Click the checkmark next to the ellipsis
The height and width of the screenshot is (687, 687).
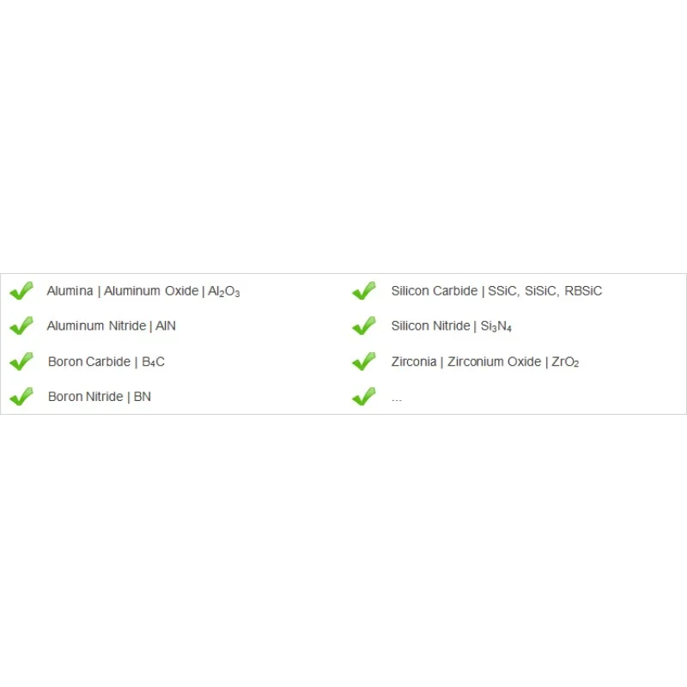click(x=364, y=397)
